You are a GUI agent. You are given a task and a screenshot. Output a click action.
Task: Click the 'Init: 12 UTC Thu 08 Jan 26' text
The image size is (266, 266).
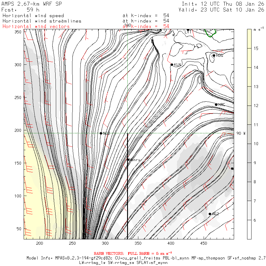click(x=223, y=4)
